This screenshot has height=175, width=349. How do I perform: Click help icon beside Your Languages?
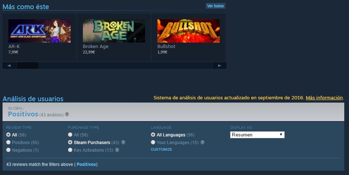tap(202, 142)
